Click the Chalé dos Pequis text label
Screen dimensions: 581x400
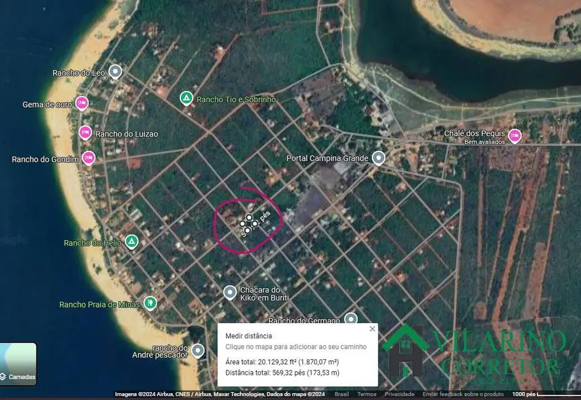click(475, 134)
